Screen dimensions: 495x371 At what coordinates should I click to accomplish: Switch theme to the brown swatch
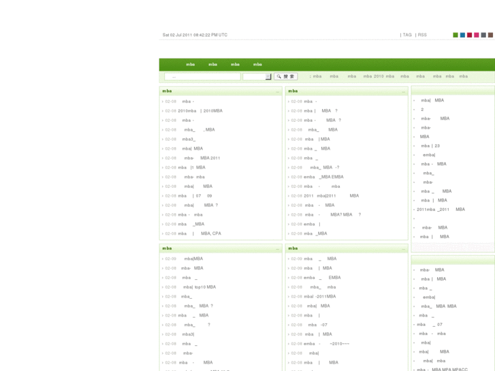click(490, 35)
